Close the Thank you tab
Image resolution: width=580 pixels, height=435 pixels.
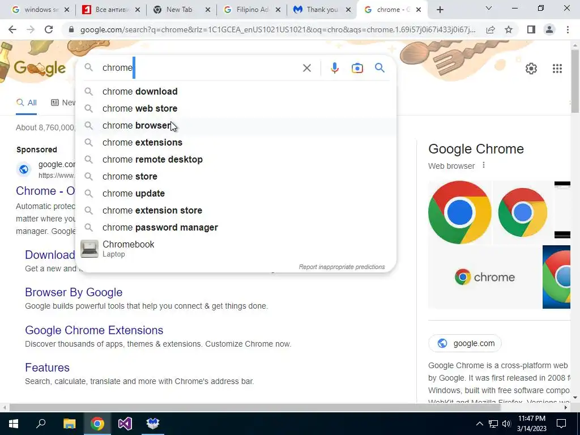pos(348,10)
